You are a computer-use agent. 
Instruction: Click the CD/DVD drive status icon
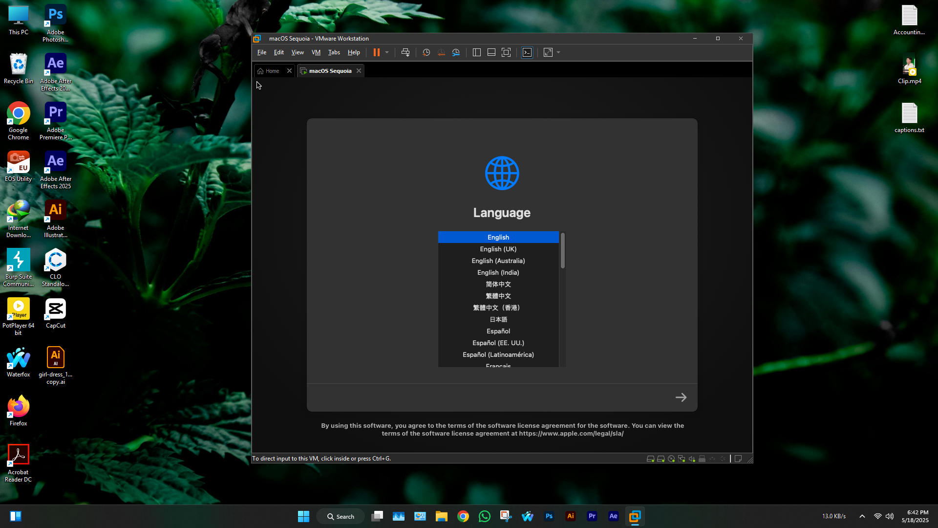pos(671,459)
